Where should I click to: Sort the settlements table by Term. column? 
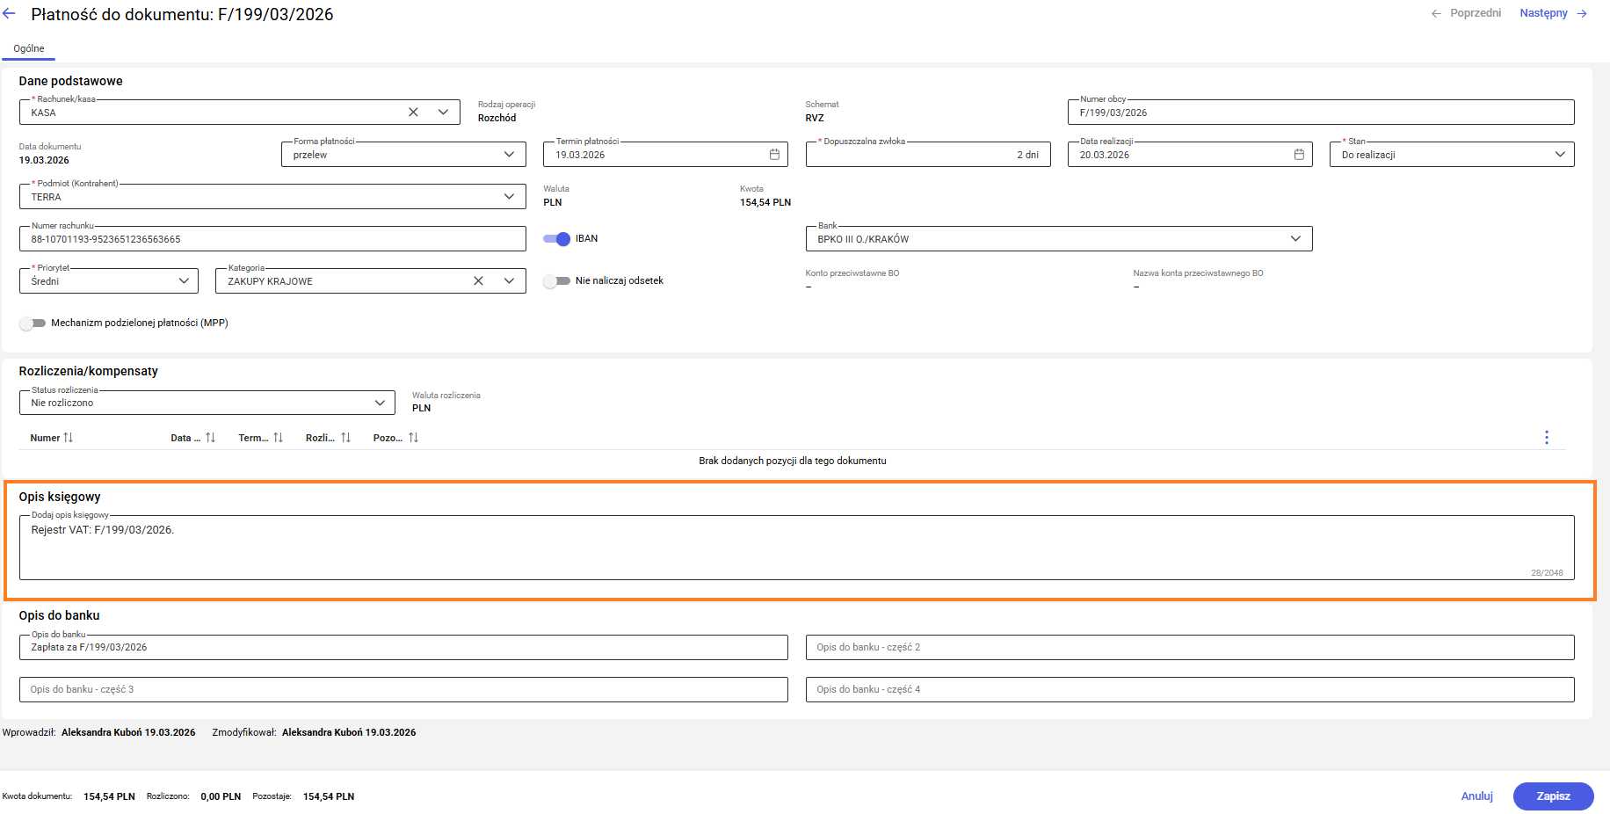click(278, 438)
